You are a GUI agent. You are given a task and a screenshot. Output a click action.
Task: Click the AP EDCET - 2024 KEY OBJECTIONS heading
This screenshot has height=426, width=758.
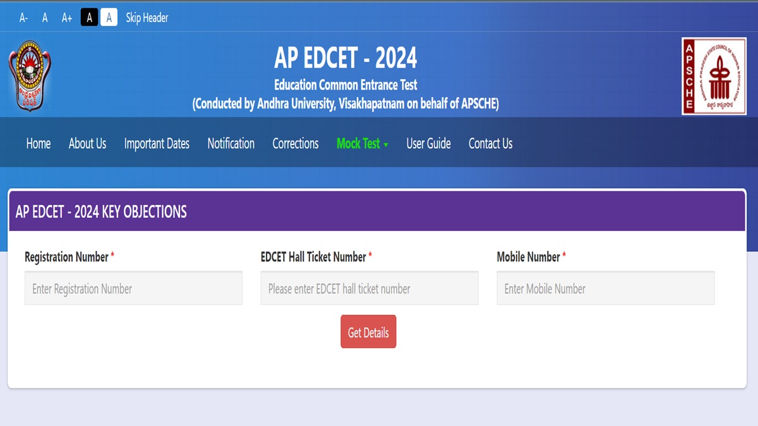coord(101,212)
